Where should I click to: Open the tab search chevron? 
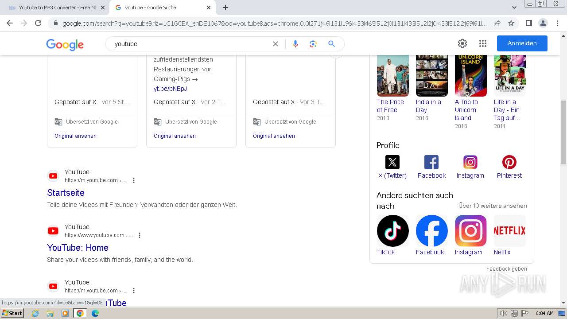[x=514, y=8]
